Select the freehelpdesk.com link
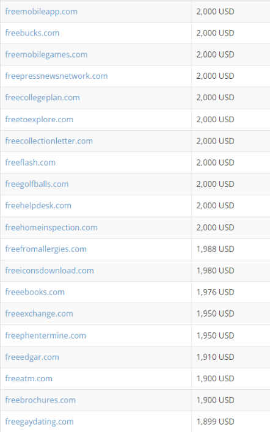This screenshot has width=270, height=432. pos(38,205)
